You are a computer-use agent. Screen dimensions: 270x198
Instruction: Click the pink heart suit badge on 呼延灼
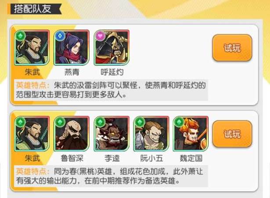[x=100, y=36]
